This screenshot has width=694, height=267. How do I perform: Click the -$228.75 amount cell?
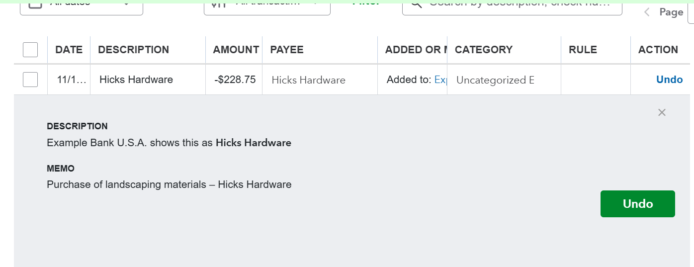(235, 80)
